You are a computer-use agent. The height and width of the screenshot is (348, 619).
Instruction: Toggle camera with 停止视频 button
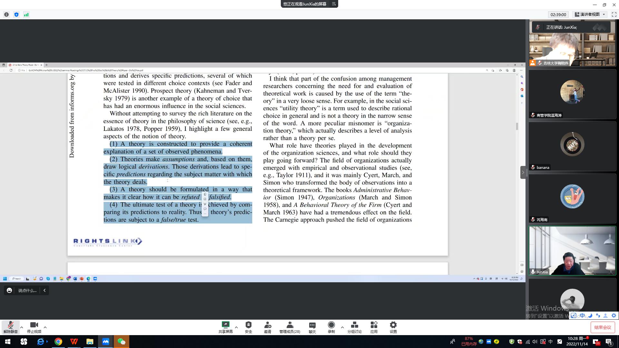(34, 327)
